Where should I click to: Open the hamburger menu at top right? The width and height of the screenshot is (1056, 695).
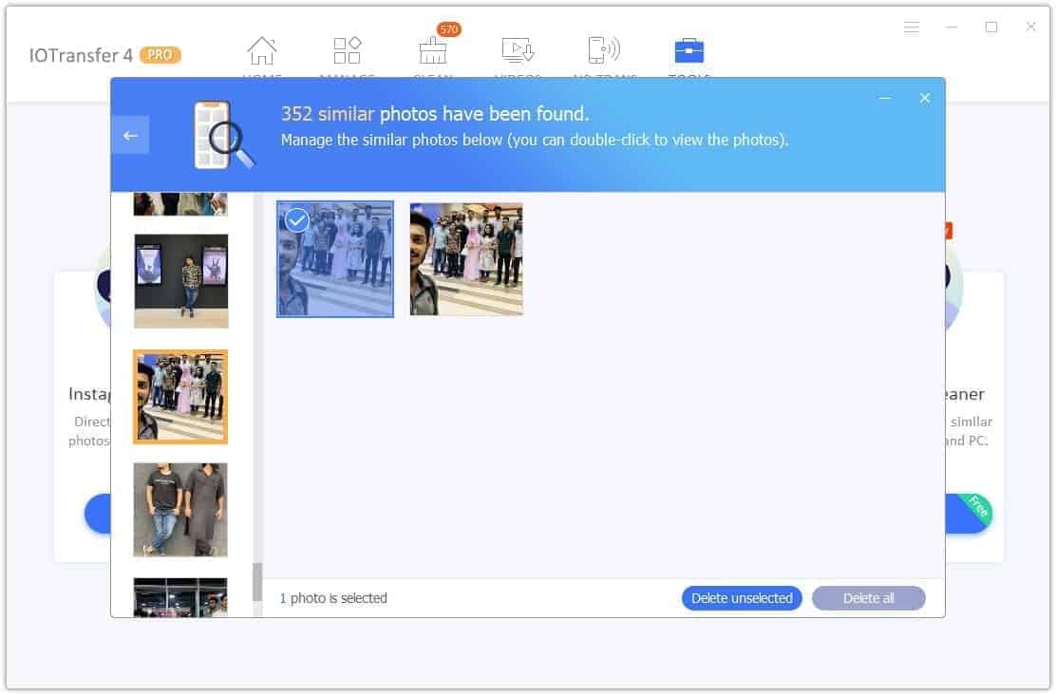pos(912,28)
